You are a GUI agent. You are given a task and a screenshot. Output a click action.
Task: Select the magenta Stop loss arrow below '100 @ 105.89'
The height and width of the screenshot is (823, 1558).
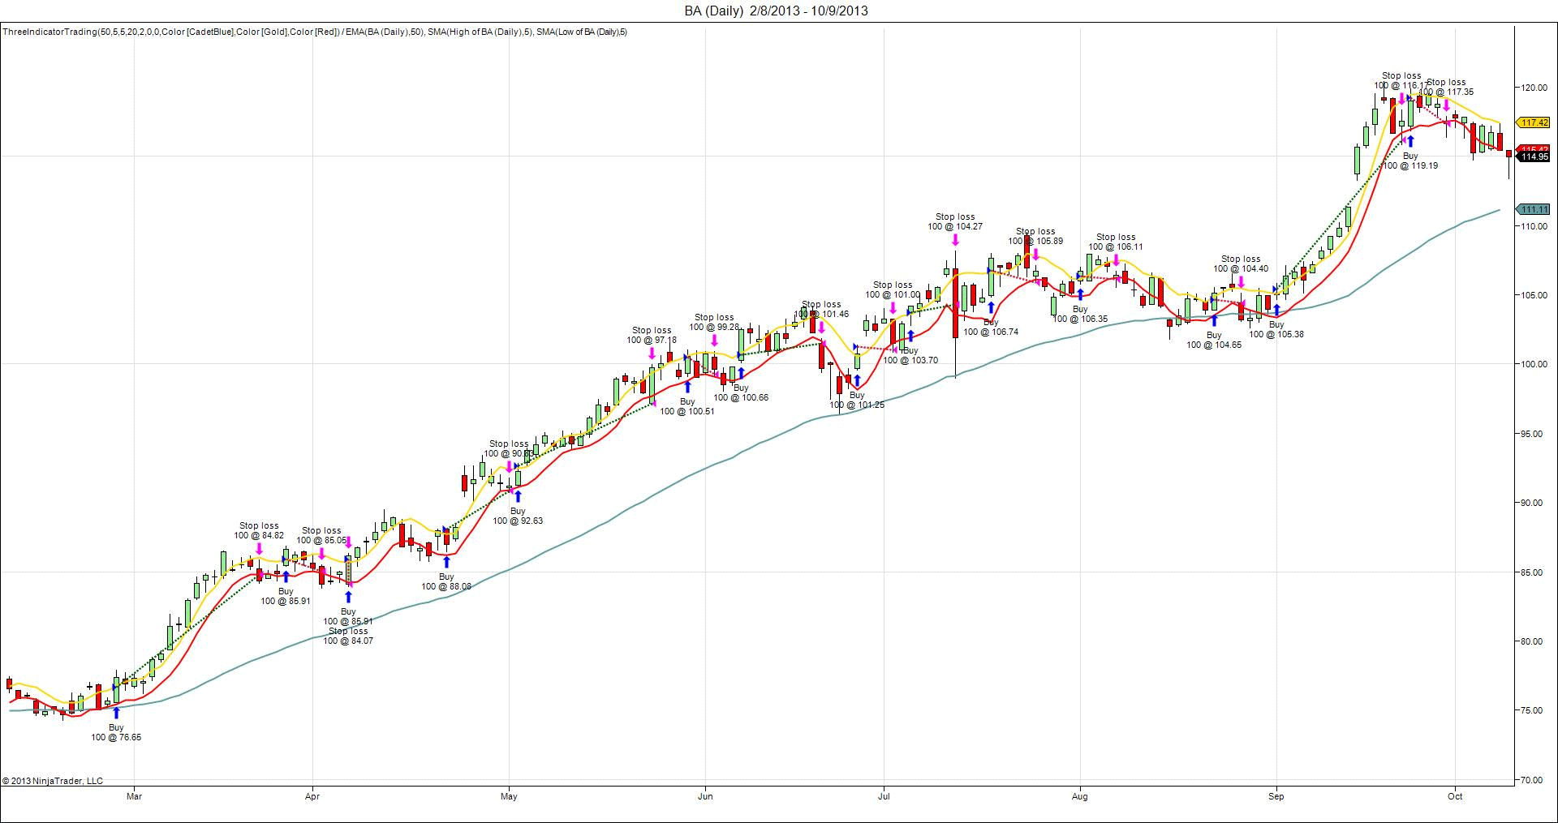pos(1035,255)
